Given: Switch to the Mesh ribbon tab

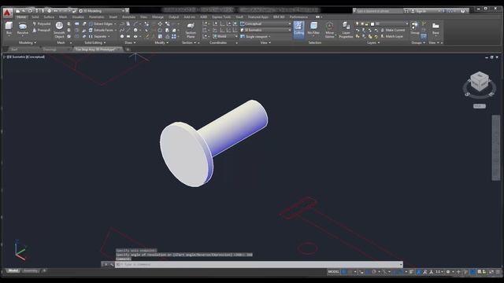Looking at the screenshot, I should pos(63,17).
